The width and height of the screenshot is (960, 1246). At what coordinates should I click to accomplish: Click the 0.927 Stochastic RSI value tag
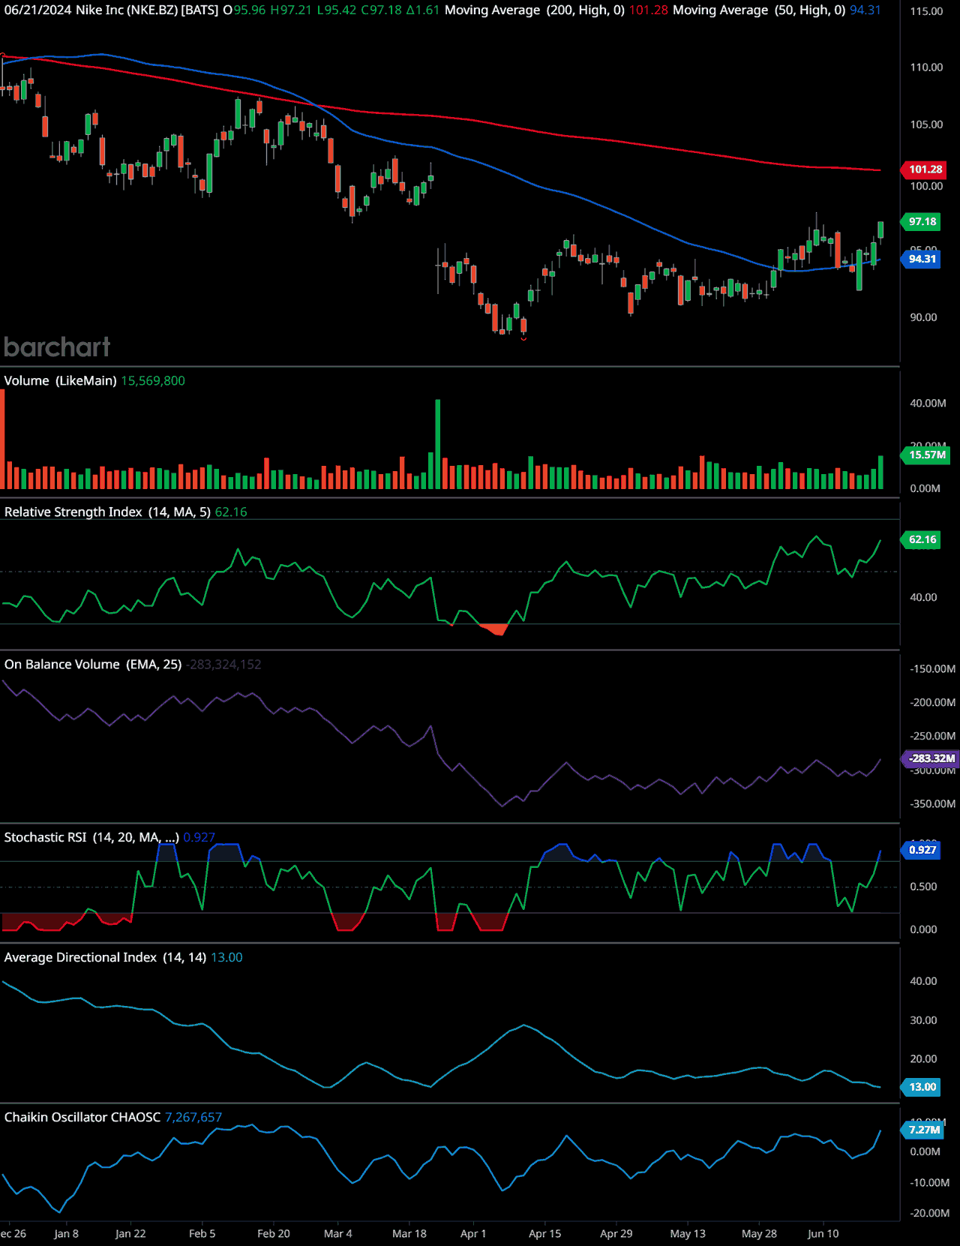(x=921, y=850)
